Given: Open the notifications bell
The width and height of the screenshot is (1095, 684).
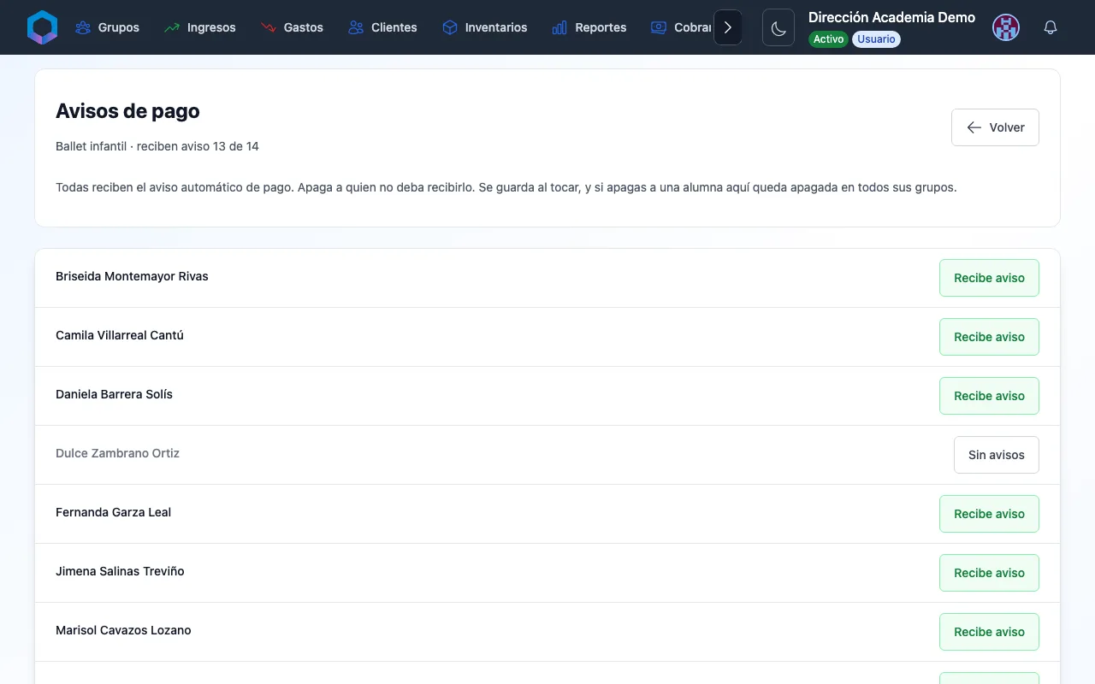Looking at the screenshot, I should point(1051,27).
